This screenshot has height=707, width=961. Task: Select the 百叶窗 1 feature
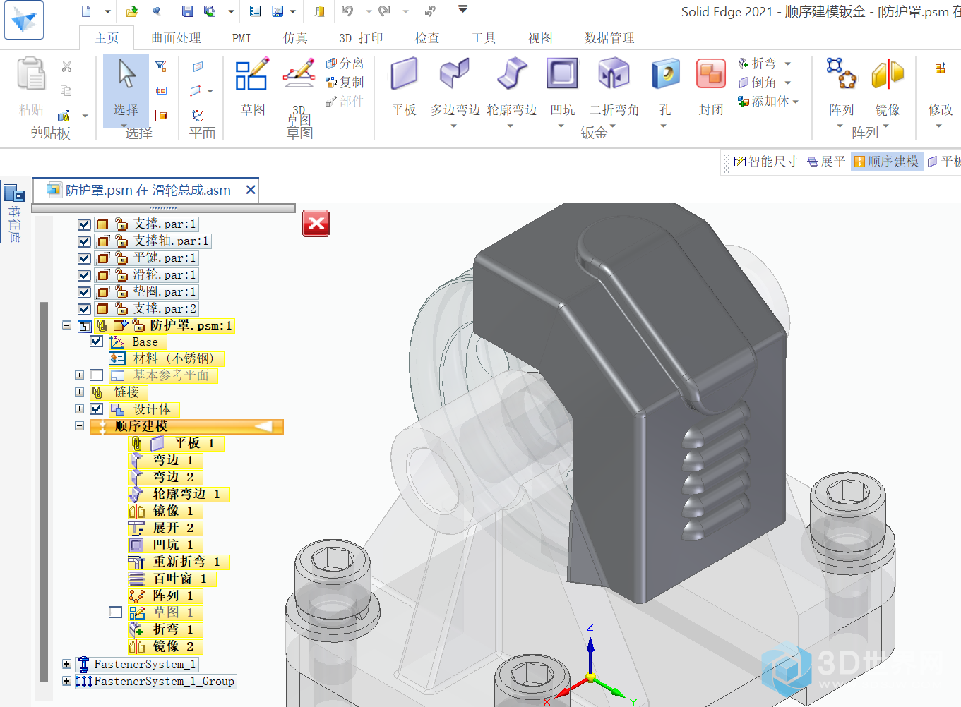[172, 579]
